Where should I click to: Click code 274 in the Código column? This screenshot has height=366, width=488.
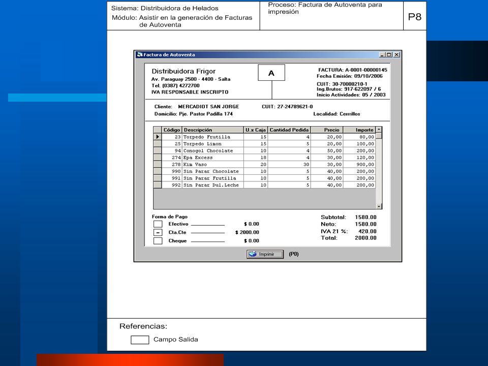point(171,158)
